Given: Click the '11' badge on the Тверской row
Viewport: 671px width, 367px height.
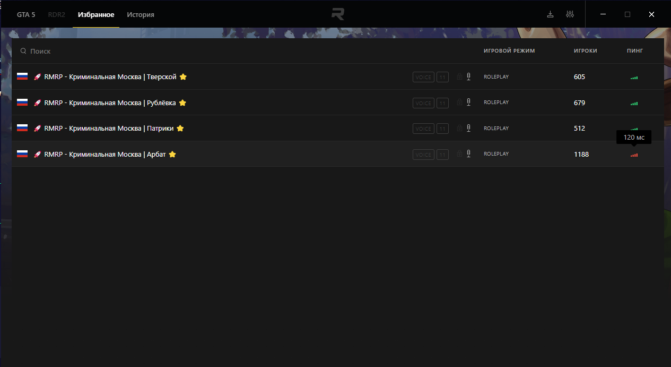Looking at the screenshot, I should tap(443, 77).
